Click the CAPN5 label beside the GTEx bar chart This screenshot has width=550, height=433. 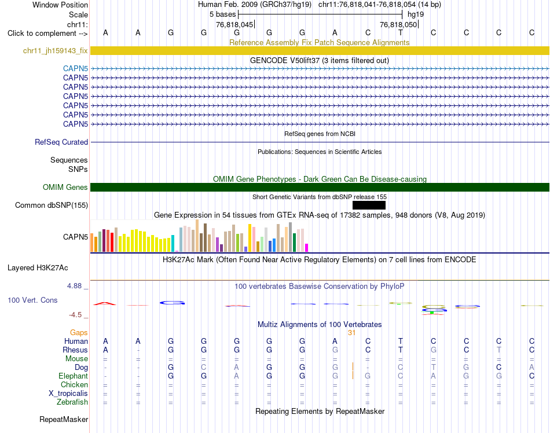pyautogui.click(x=75, y=237)
